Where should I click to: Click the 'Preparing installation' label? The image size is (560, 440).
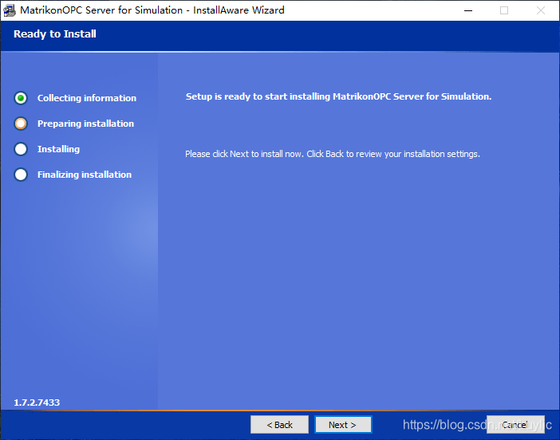85,124
